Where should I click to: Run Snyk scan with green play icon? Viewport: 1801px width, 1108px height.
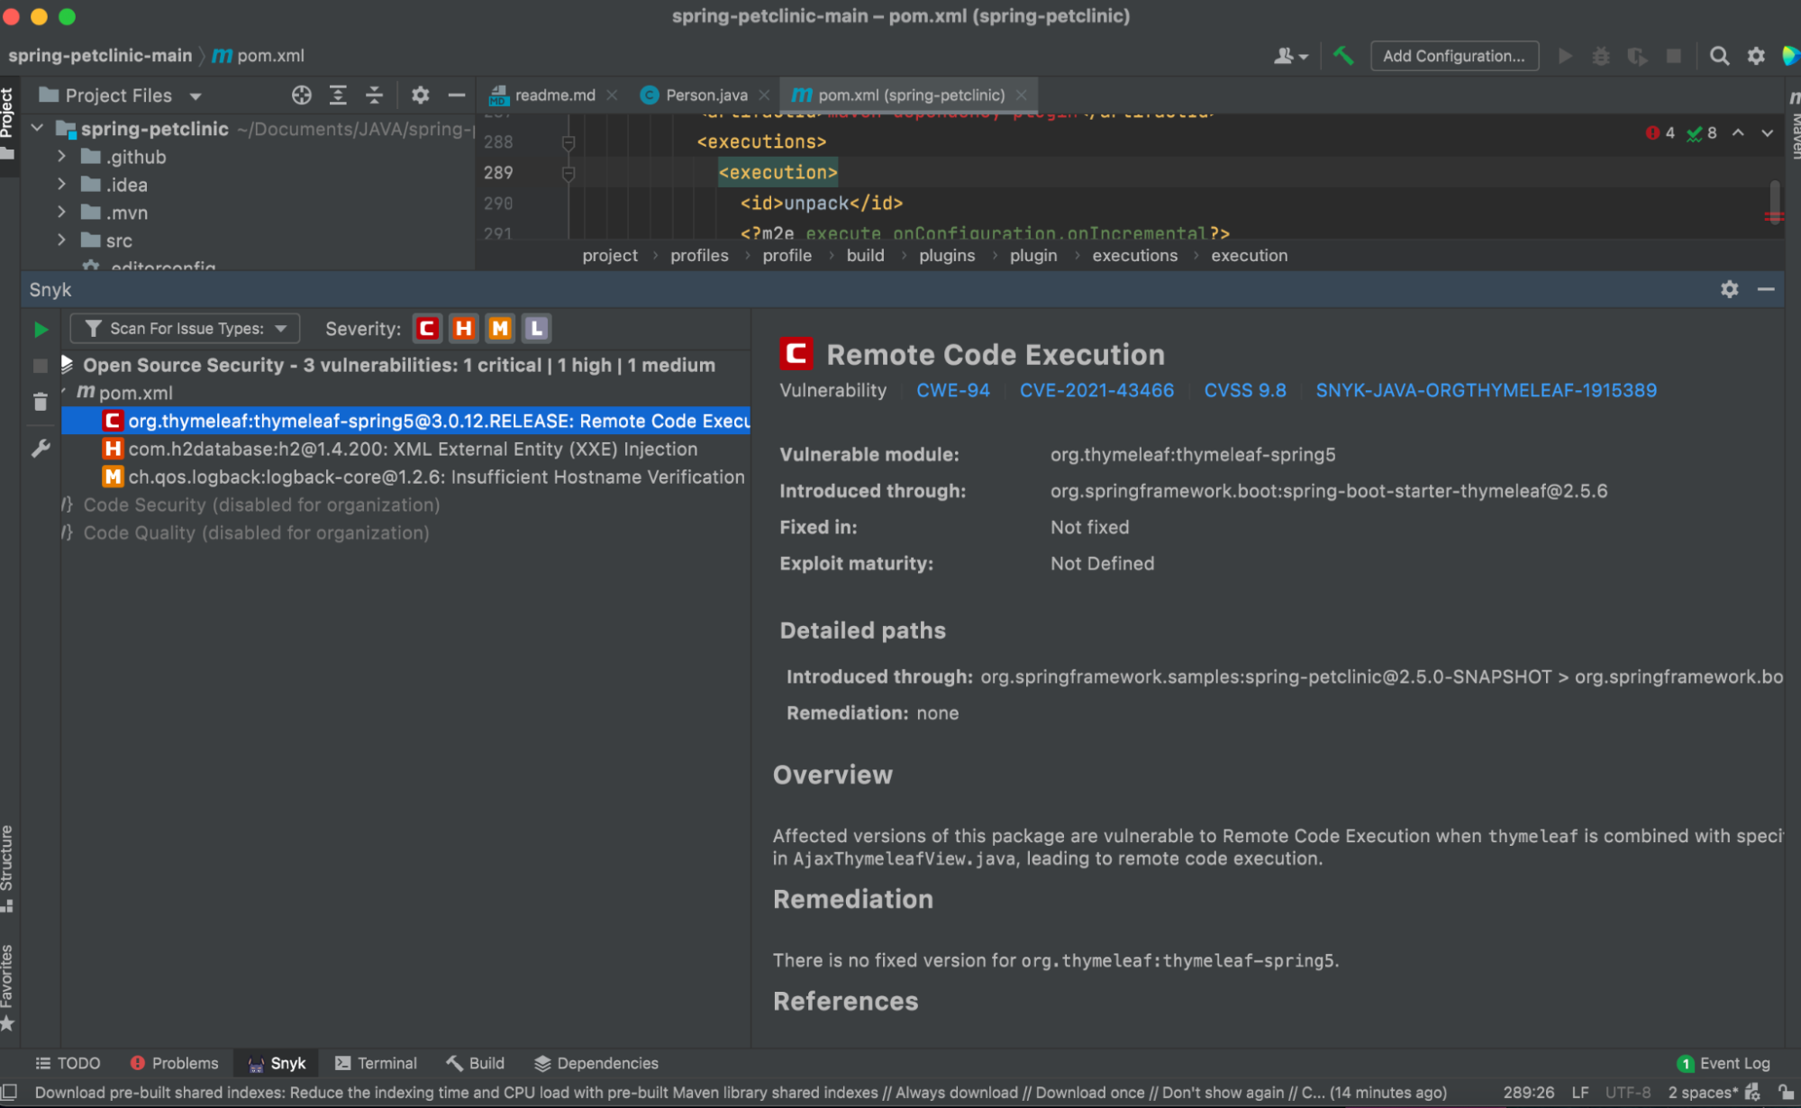pyautogui.click(x=41, y=330)
